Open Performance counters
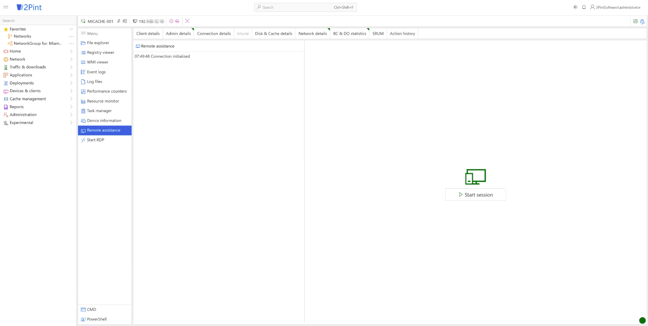The height and width of the screenshot is (326, 648). 105,91
